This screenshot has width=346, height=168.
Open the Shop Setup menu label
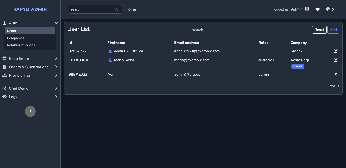(19, 59)
